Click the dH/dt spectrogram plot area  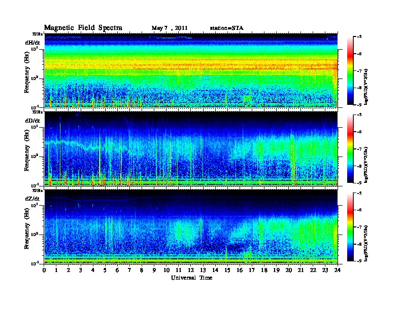point(191,70)
